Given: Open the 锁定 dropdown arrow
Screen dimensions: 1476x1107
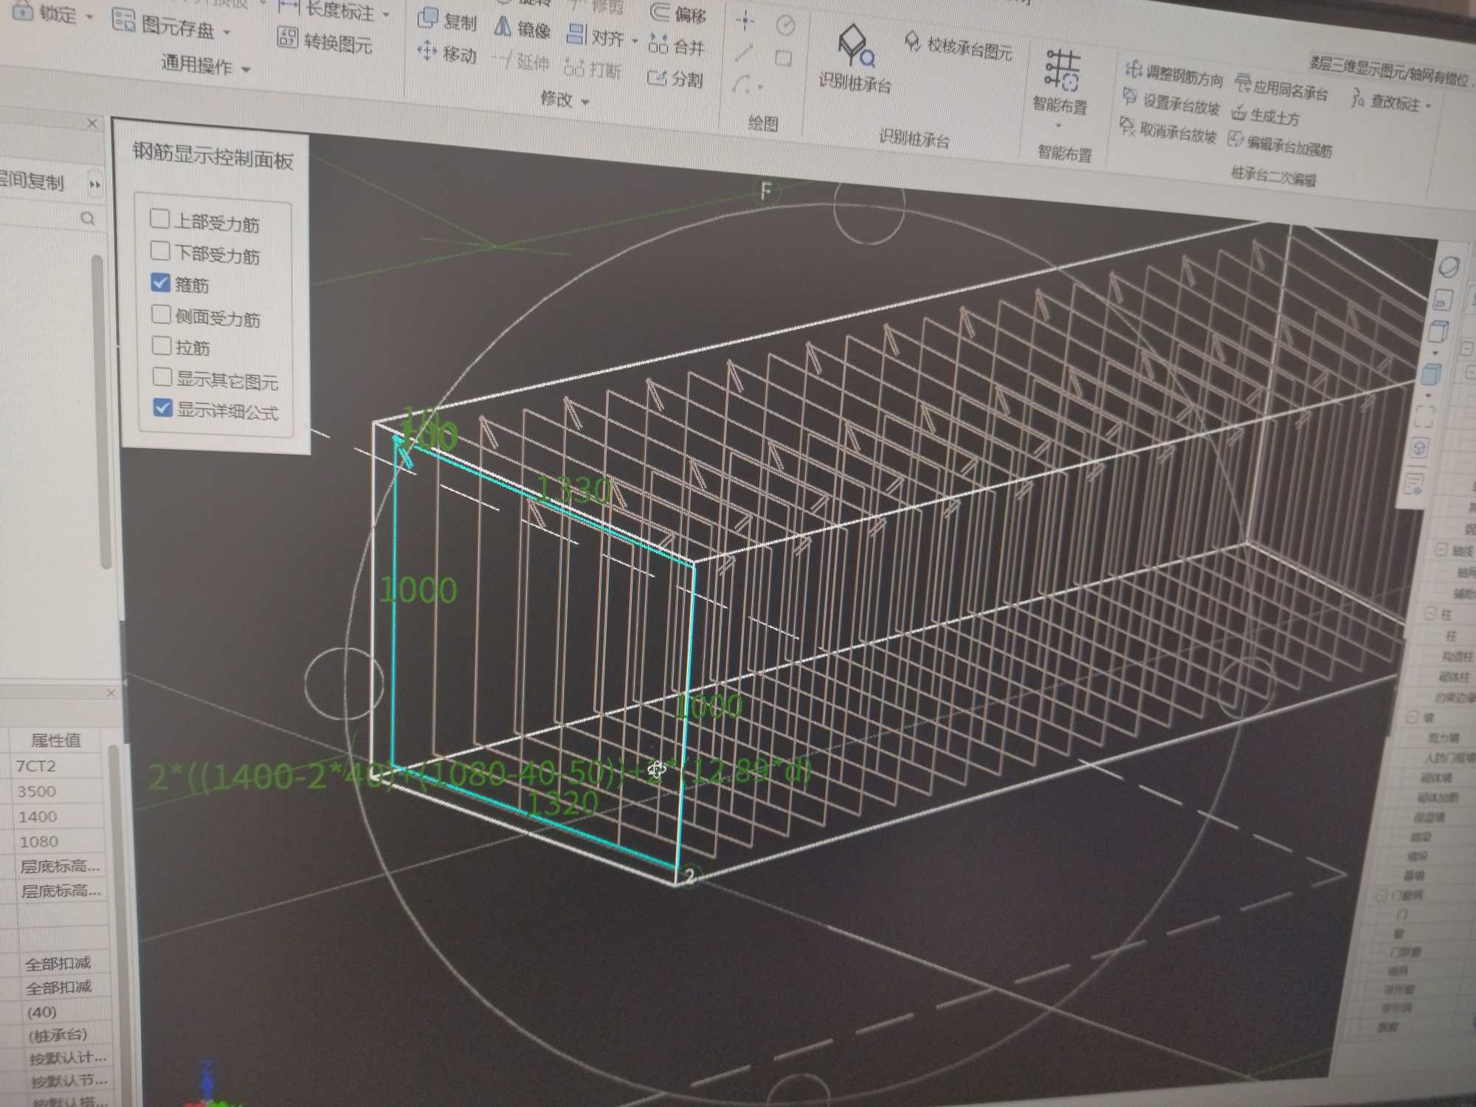Looking at the screenshot, I should click(x=89, y=16).
